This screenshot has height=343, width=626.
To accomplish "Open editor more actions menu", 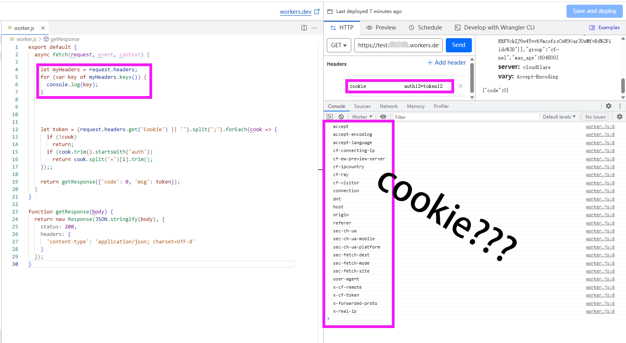I will pyautogui.click(x=314, y=28).
